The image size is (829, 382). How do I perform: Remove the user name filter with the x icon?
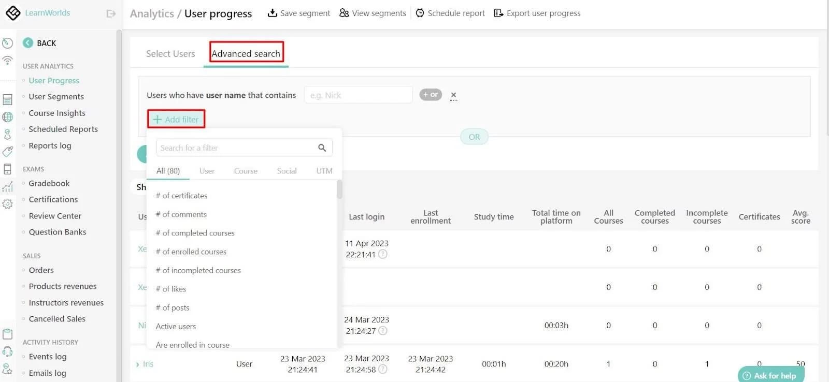(453, 95)
